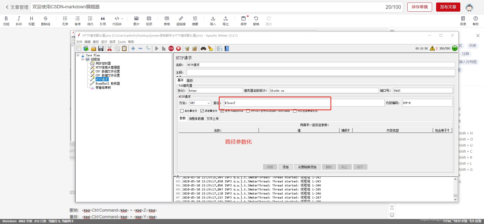484x224 pixels.
Task: Click the JMeter Clear broom icon
Action: tap(187, 48)
